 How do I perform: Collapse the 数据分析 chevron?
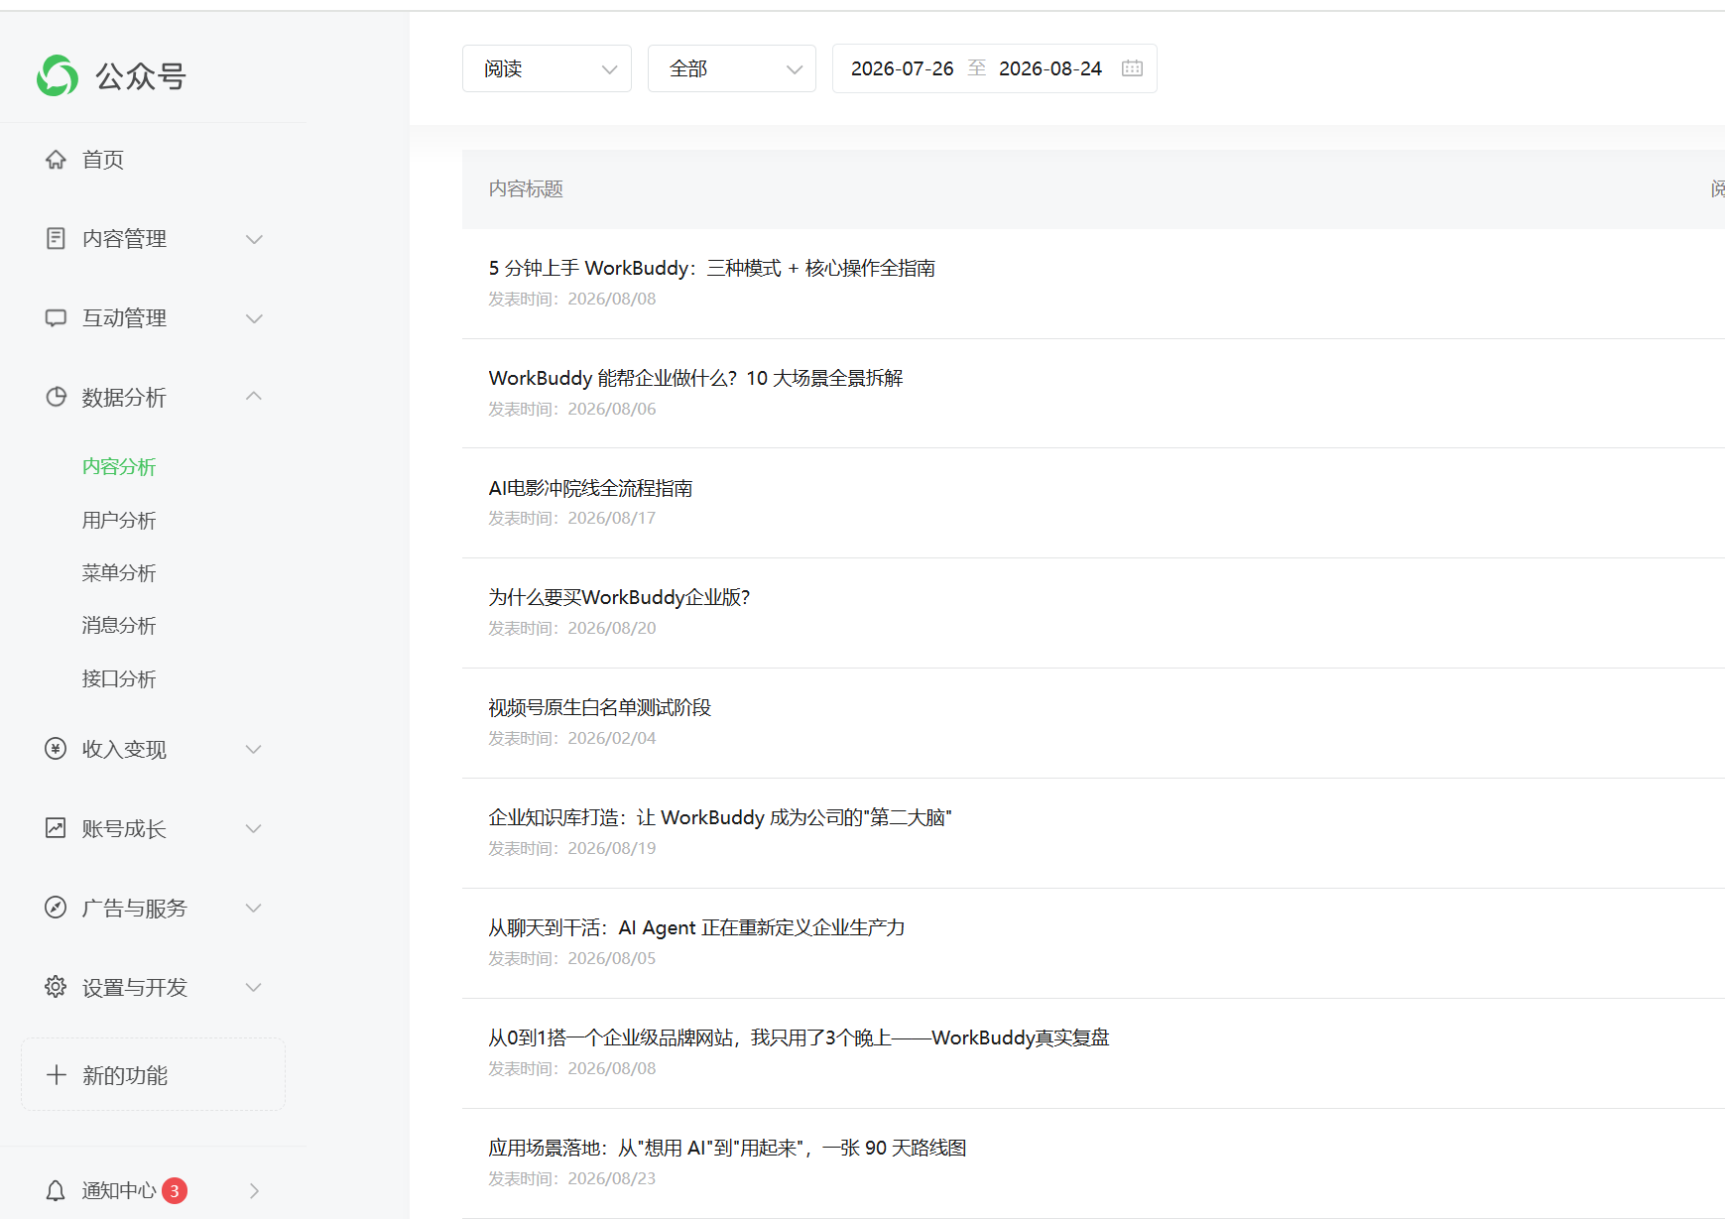click(254, 396)
